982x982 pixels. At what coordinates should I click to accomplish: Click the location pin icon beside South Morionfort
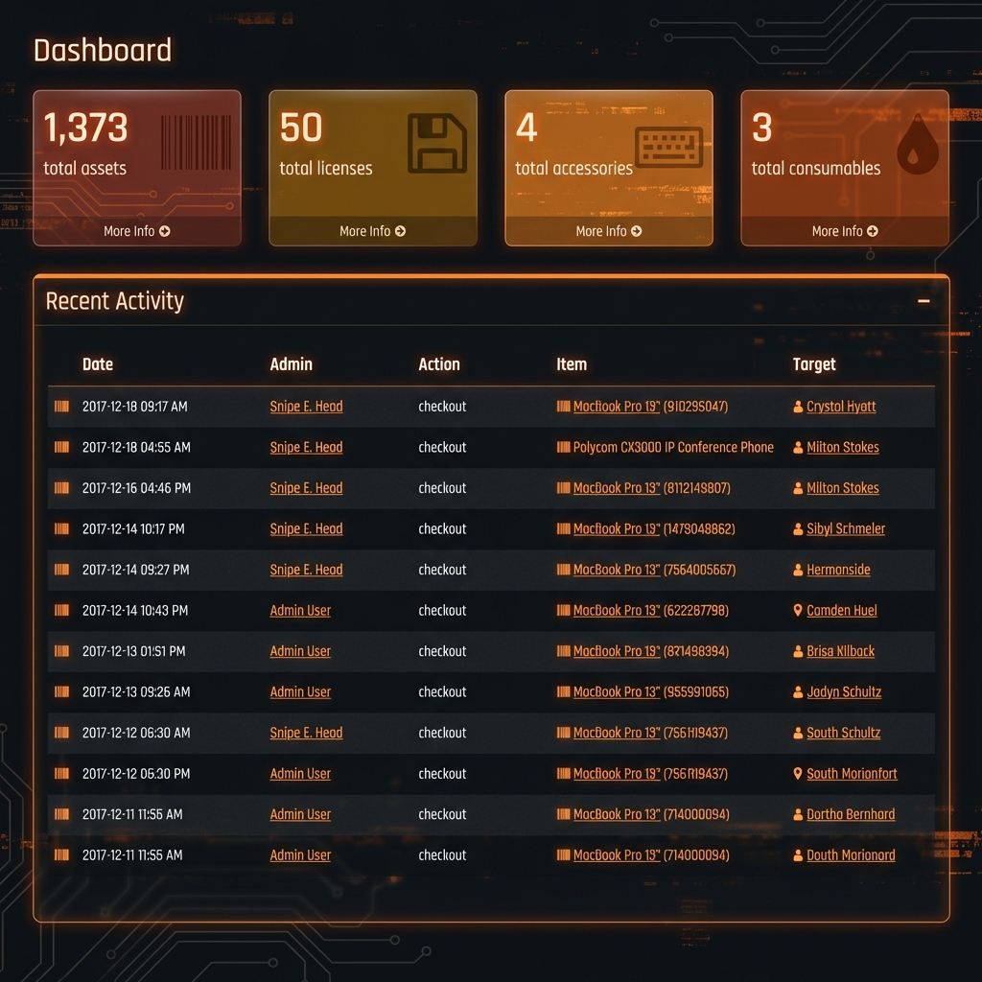point(796,773)
